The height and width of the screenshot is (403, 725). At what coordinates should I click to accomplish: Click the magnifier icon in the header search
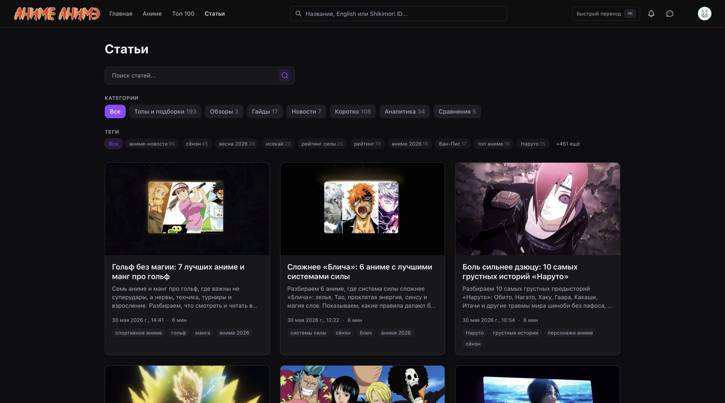click(x=298, y=14)
